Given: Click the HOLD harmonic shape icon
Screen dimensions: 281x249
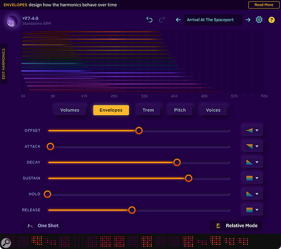Looking at the screenshot, I should (249, 194).
